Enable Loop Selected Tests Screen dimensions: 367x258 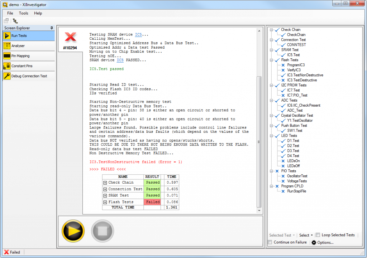pos(318,235)
